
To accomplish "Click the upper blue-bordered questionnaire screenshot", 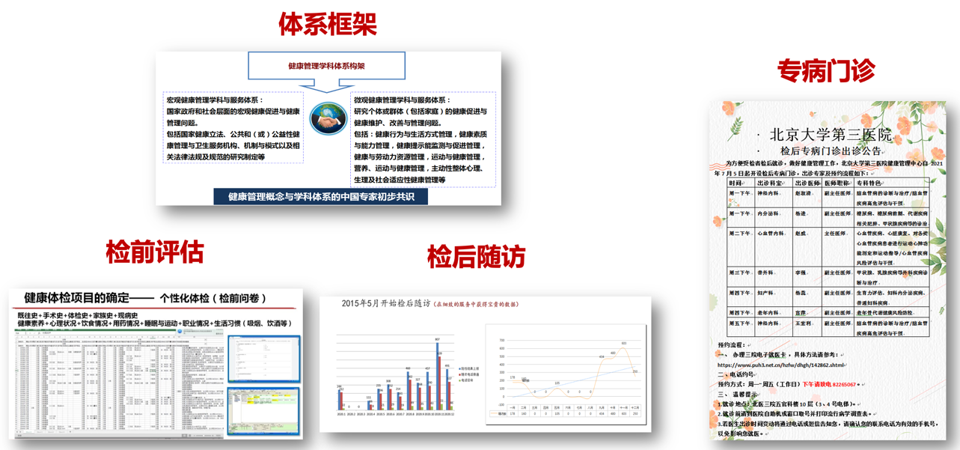I will [x=263, y=359].
